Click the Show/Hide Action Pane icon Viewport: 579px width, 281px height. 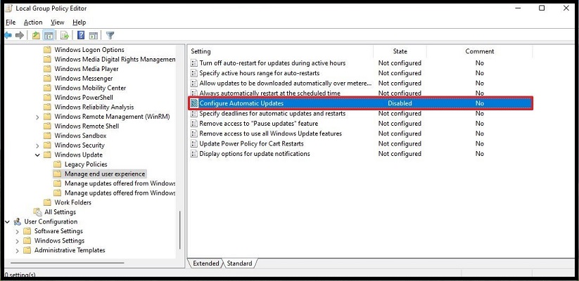click(94, 35)
